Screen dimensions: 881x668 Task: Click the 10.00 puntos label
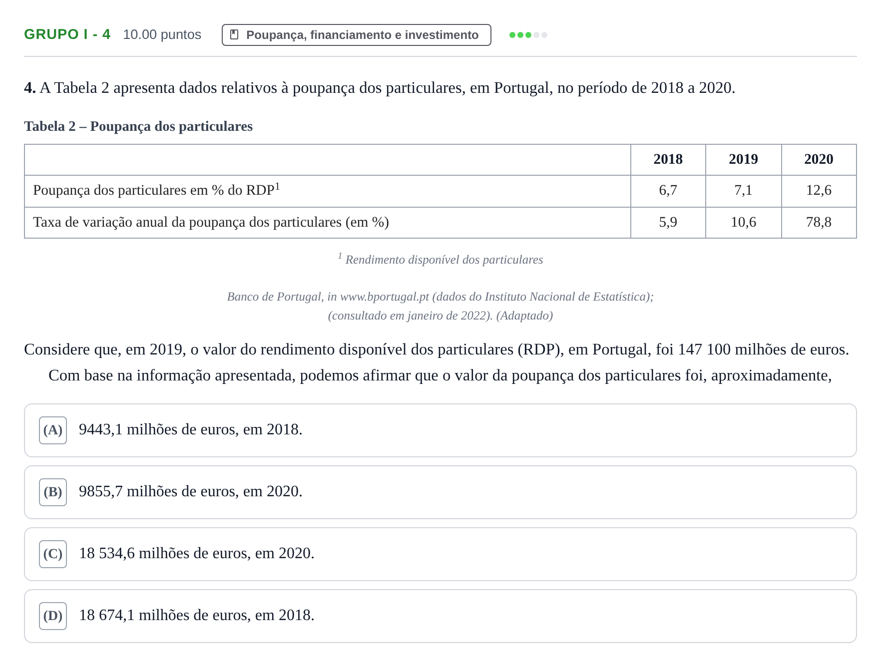click(162, 34)
